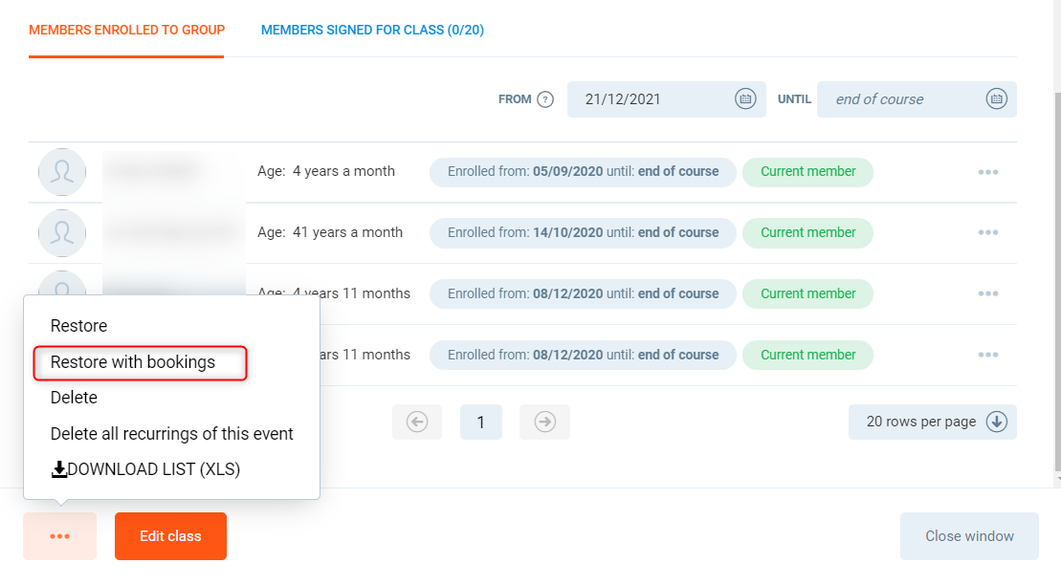Select Restore from the popup menu
1061x585 pixels.
[x=78, y=326]
